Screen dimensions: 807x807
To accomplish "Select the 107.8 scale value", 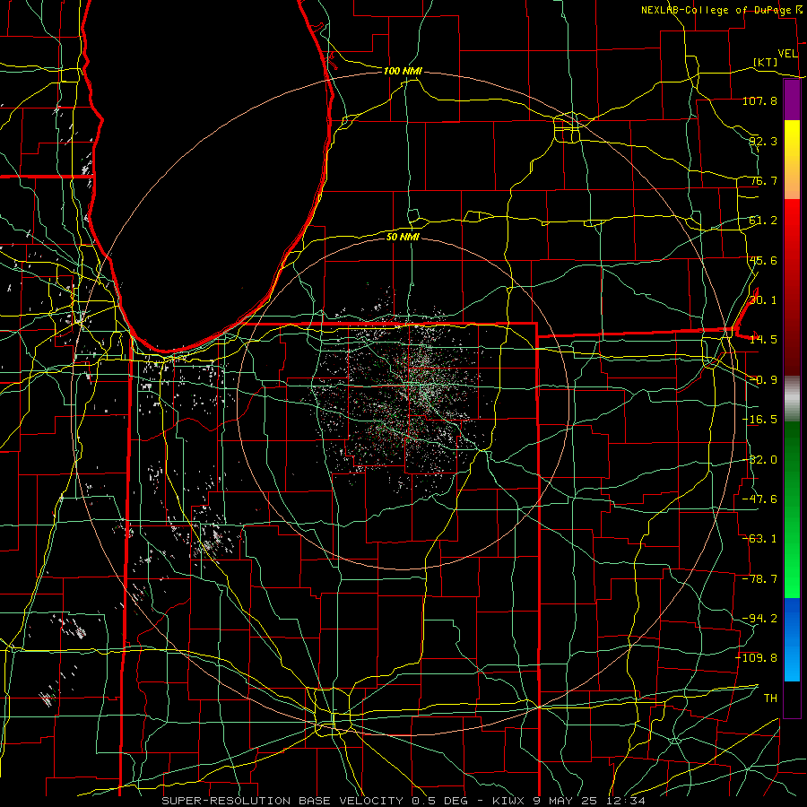I will (759, 100).
